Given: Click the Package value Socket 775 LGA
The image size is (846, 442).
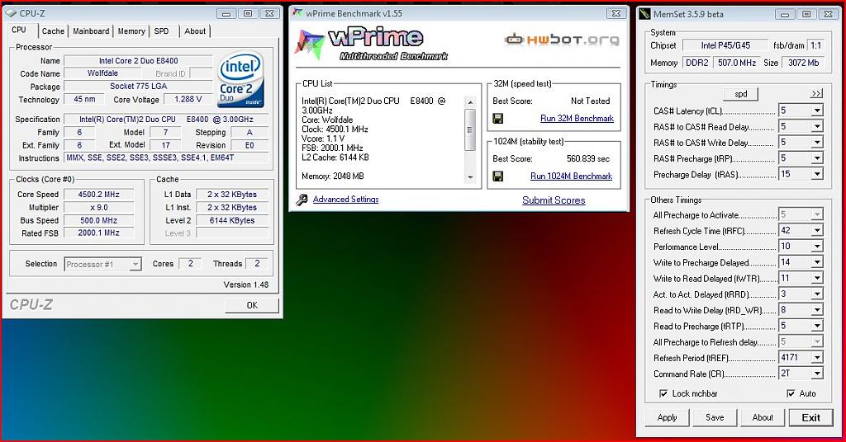Looking at the screenshot, I should coord(139,86).
